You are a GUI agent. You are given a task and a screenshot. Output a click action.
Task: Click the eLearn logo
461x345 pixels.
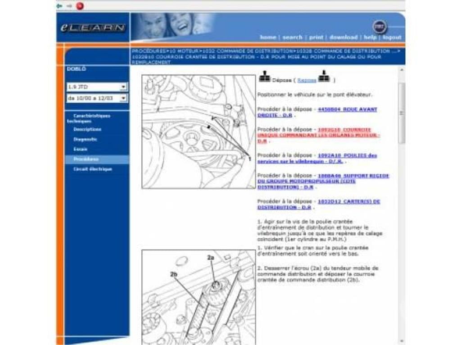click(93, 27)
